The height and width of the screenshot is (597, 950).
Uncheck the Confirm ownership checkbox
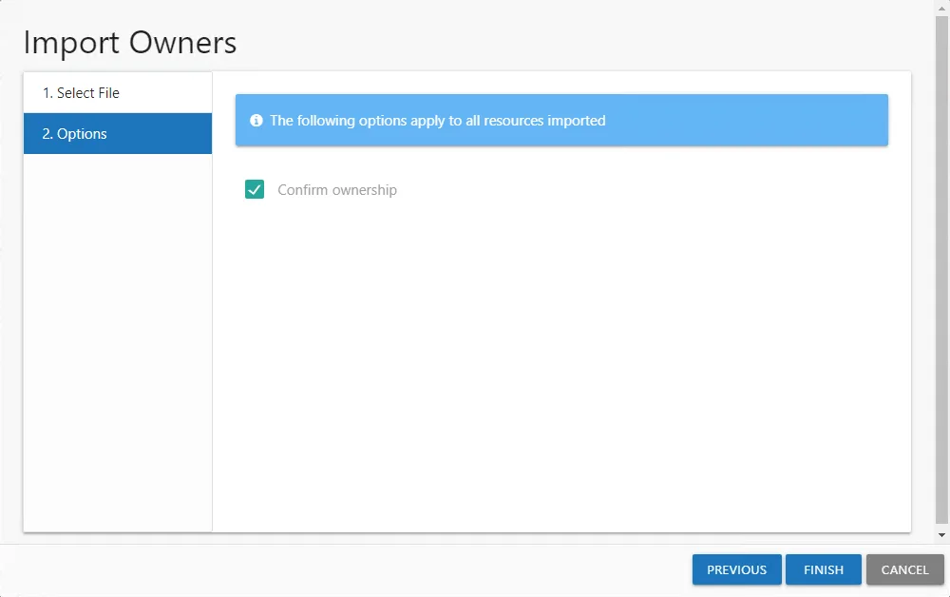[255, 189]
